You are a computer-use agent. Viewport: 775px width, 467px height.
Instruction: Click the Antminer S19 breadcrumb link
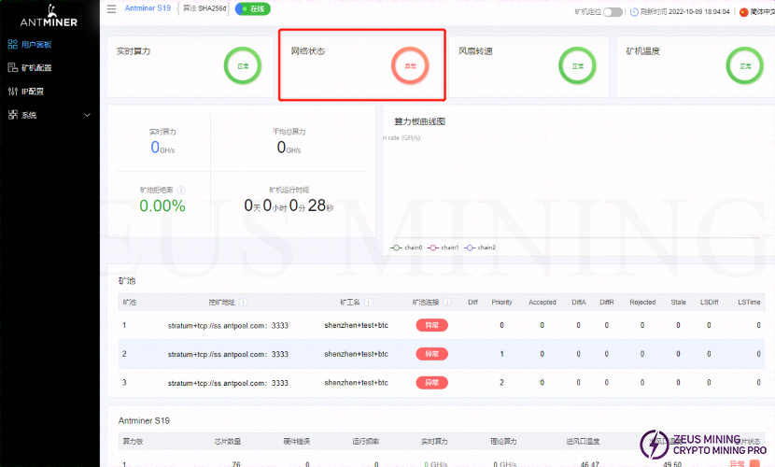(x=148, y=8)
